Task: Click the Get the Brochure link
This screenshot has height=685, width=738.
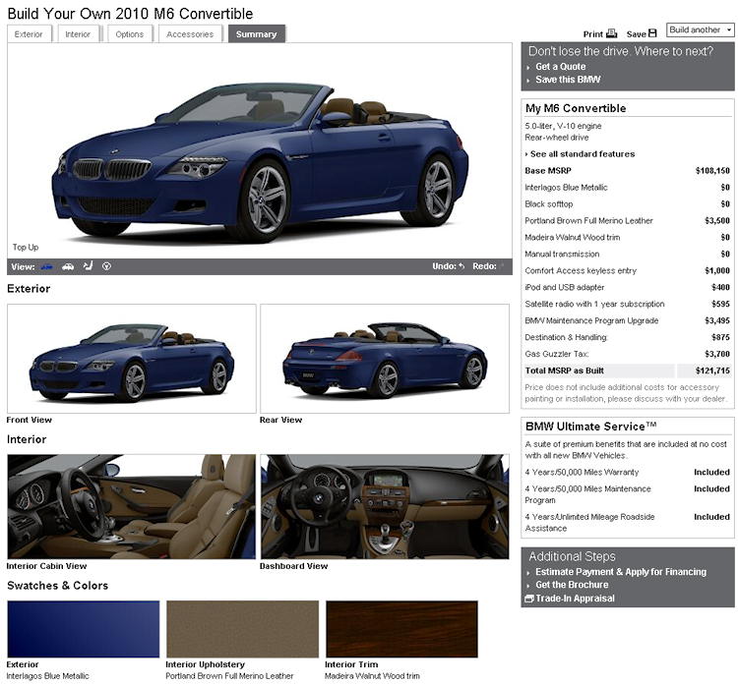Action: tap(572, 585)
